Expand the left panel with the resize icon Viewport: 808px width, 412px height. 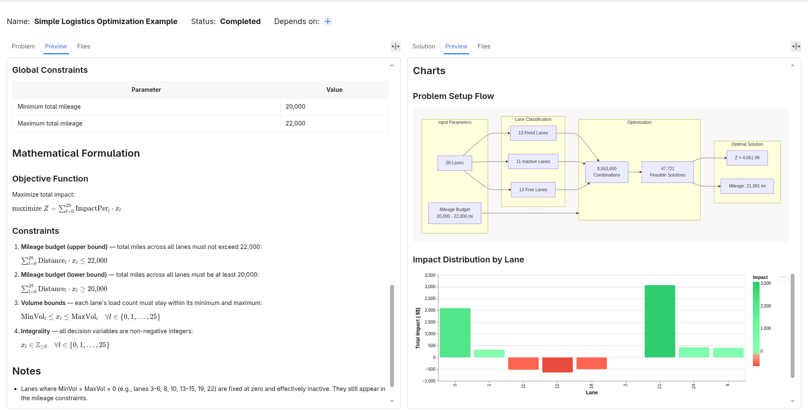[x=396, y=46]
